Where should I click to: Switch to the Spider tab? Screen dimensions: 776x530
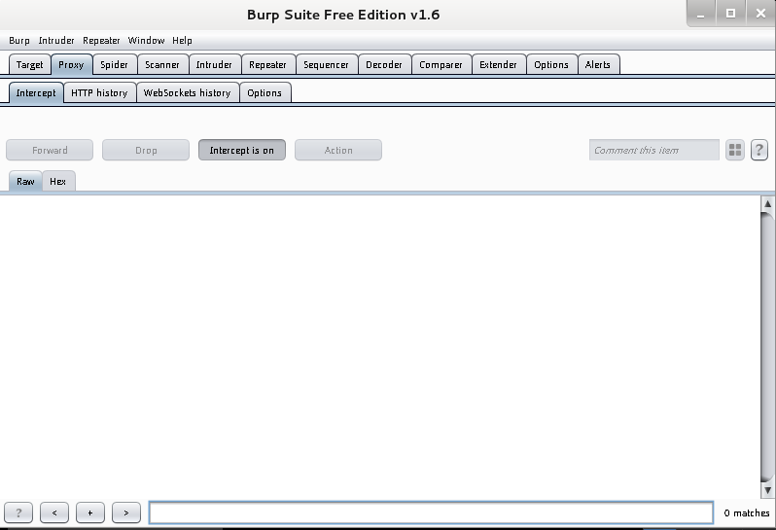[x=115, y=65]
